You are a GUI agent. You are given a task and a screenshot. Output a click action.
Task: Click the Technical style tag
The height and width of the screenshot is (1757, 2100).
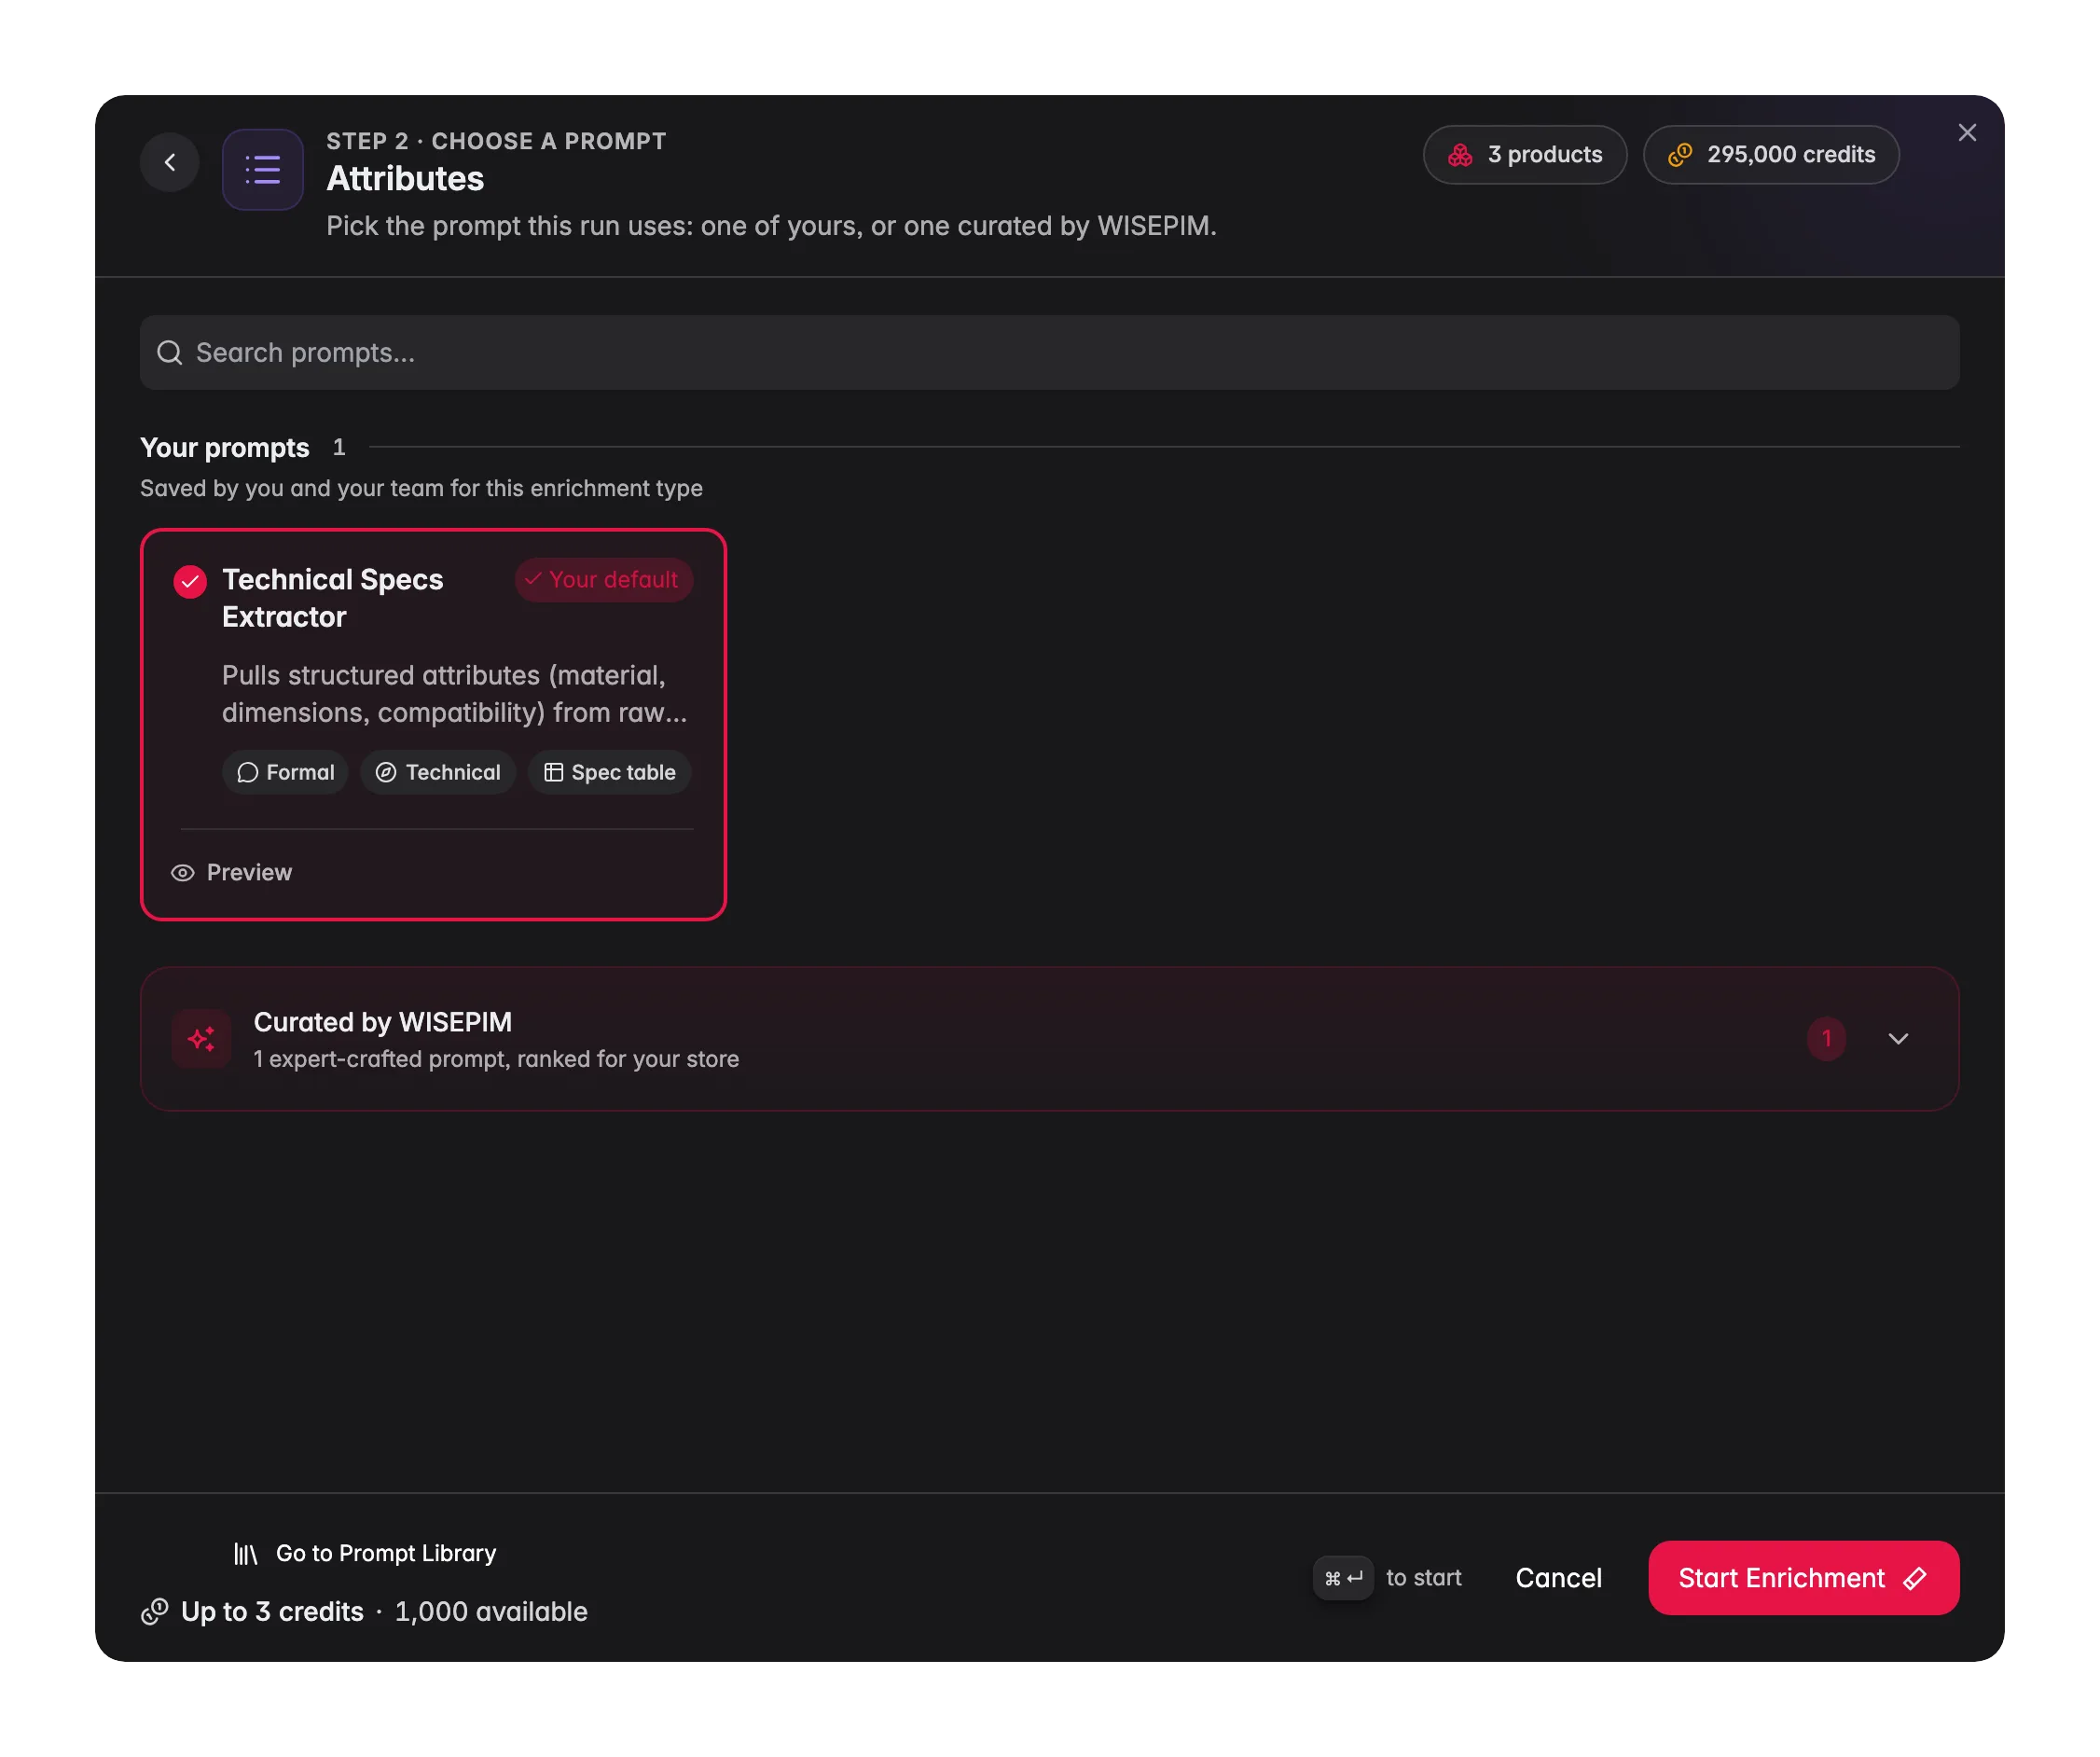(438, 772)
